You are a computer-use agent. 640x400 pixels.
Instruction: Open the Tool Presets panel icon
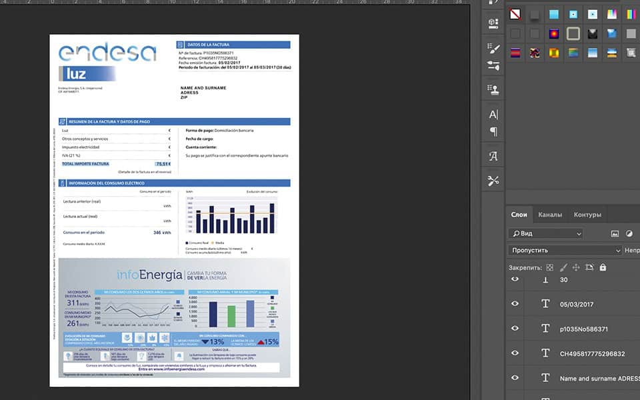(x=493, y=181)
